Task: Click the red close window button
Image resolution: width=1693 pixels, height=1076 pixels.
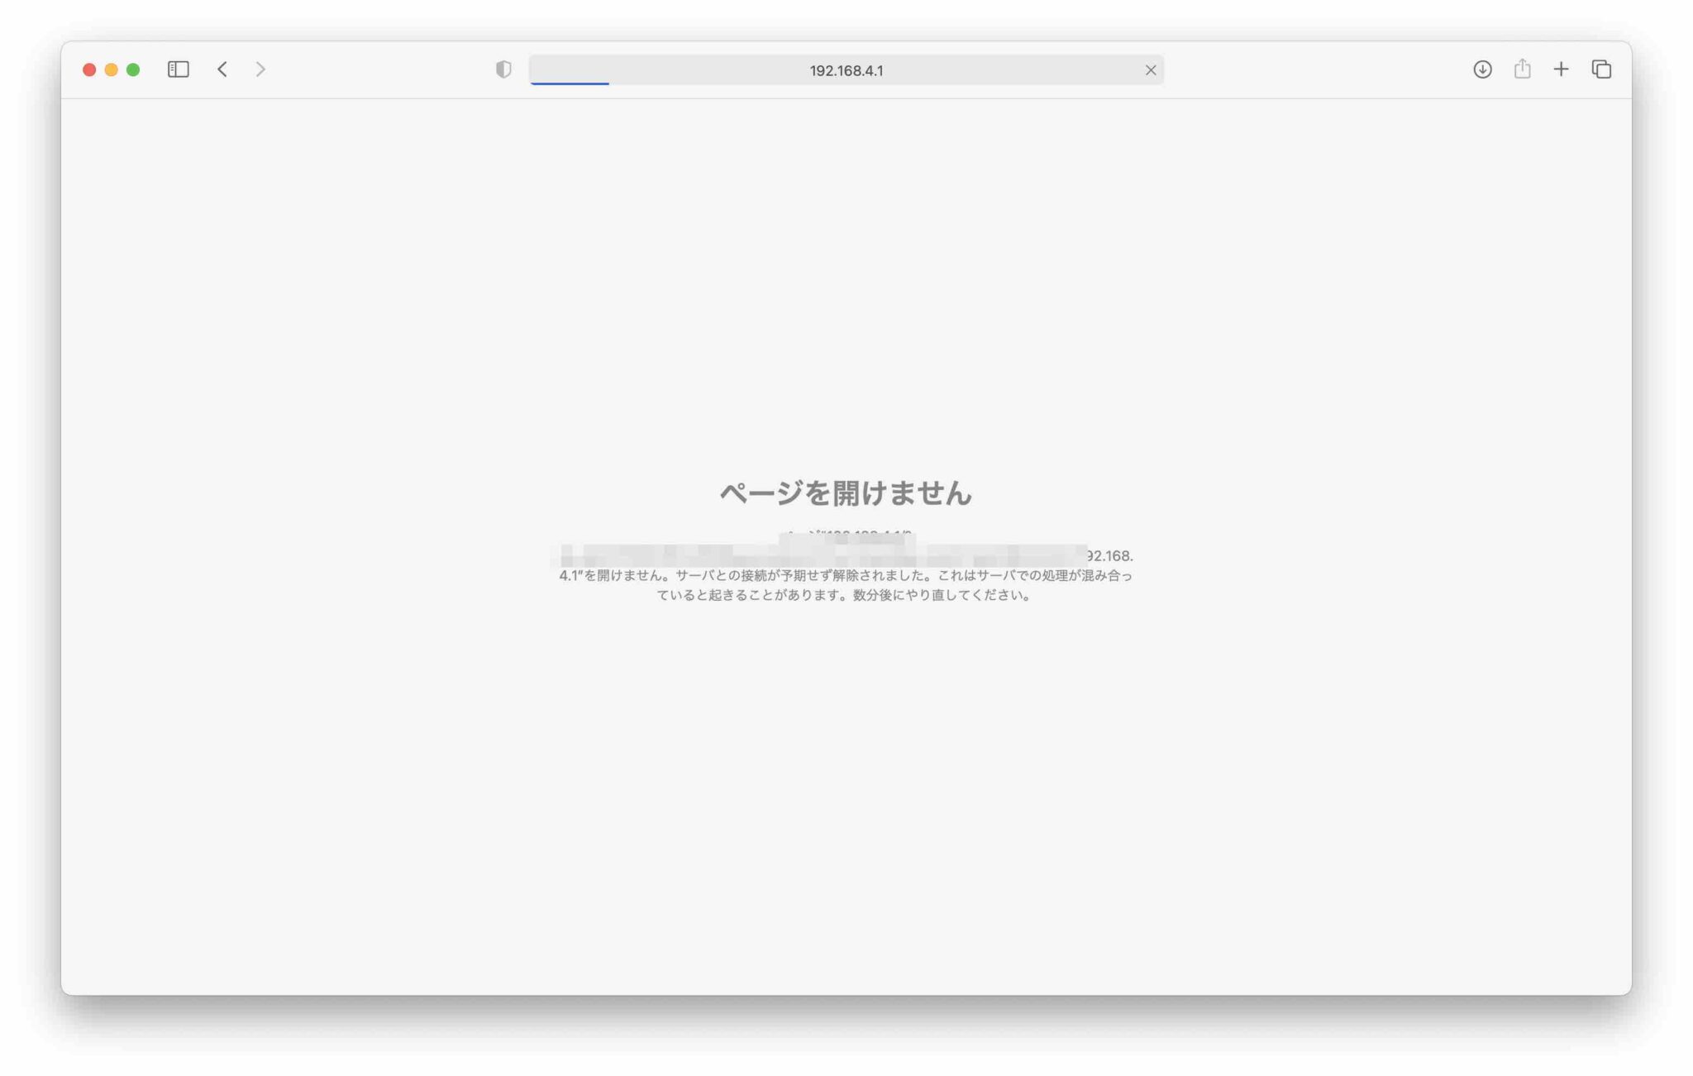Action: [x=88, y=69]
